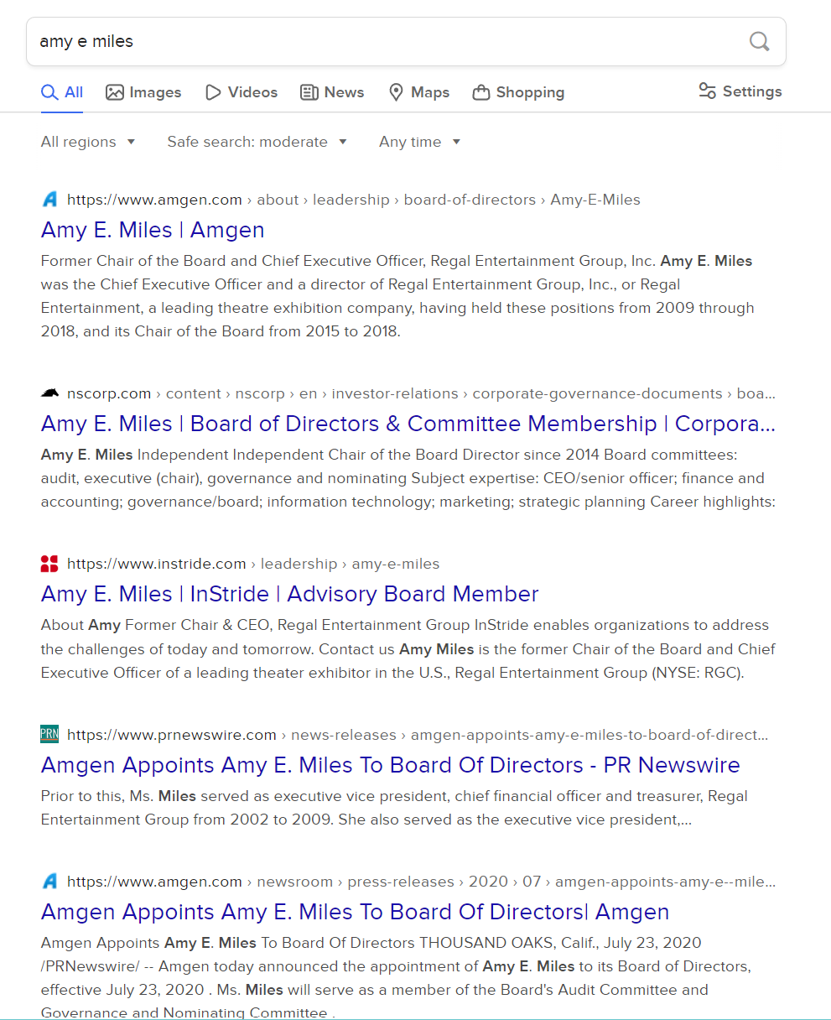Image resolution: width=831 pixels, height=1020 pixels.
Task: Open the Settings menu
Action: (x=740, y=91)
